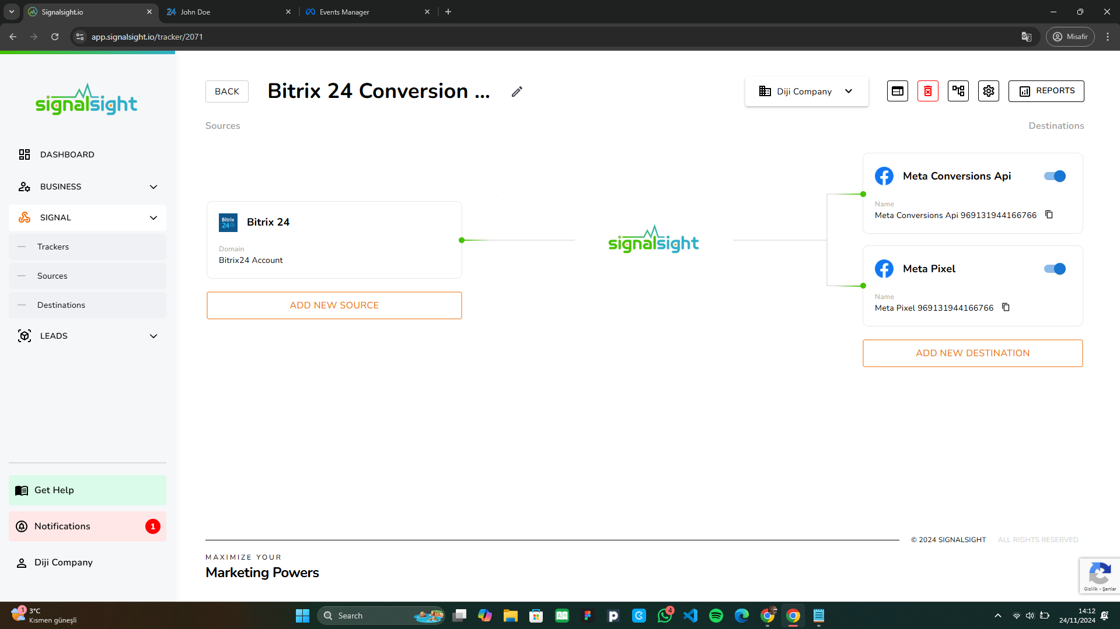The height and width of the screenshot is (629, 1120).
Task: Click the pencil edit icon beside tracker title
Action: click(517, 92)
